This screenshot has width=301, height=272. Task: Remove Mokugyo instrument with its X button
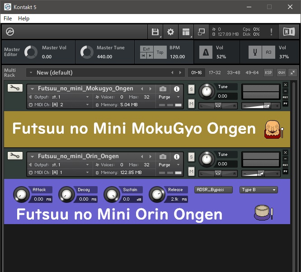[285, 84]
